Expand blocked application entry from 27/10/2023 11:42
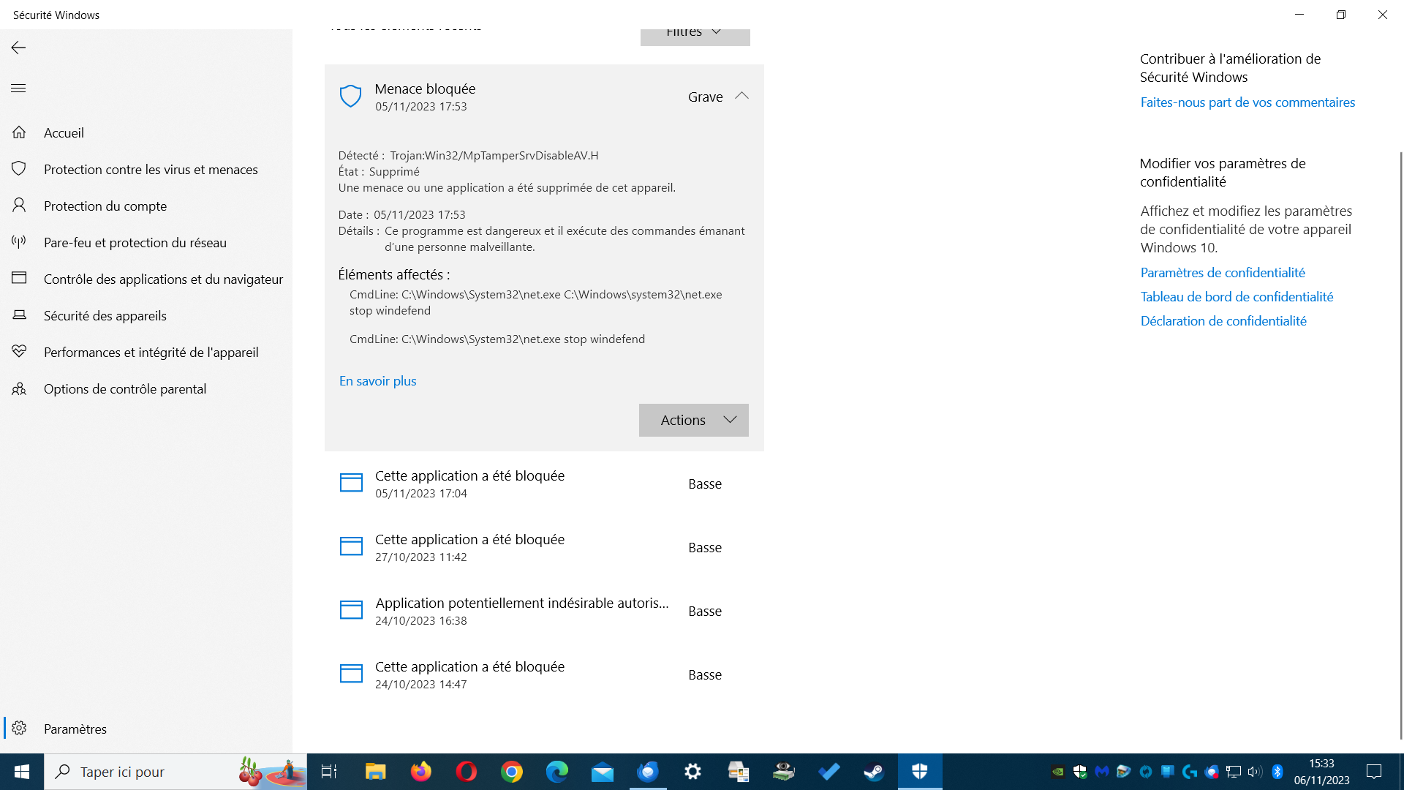1404x790 pixels. 544,547
